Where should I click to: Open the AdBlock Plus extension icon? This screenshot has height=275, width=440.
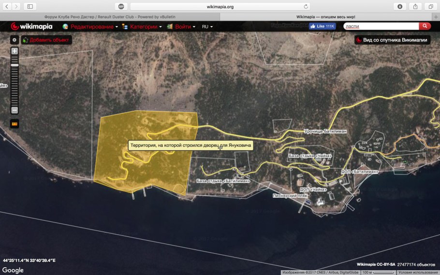(121, 6)
